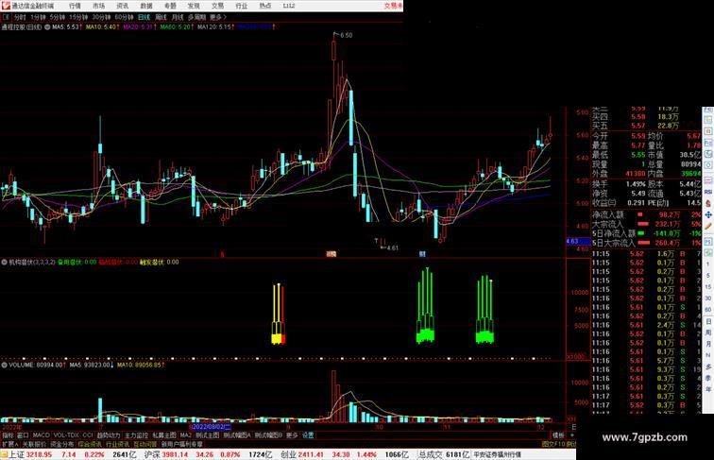Viewport: 714px width, 460px height.
Task: Select the 私募主图 indicator tab
Action: coord(164,435)
